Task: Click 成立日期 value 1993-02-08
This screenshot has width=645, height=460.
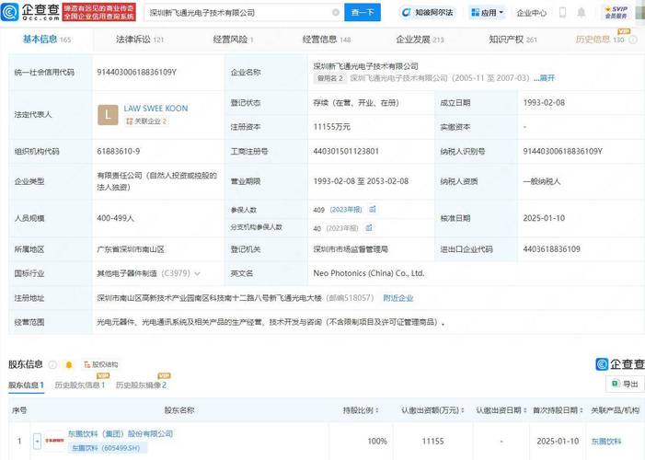Action: [544, 102]
